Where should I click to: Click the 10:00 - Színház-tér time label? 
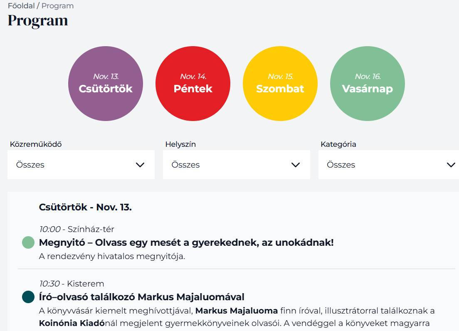click(76, 229)
